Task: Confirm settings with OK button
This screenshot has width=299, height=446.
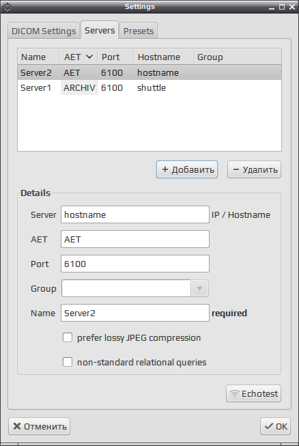Action: [x=275, y=426]
